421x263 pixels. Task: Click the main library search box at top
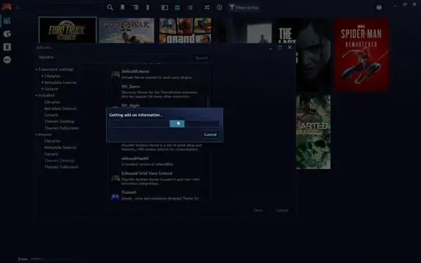pos(59,7)
